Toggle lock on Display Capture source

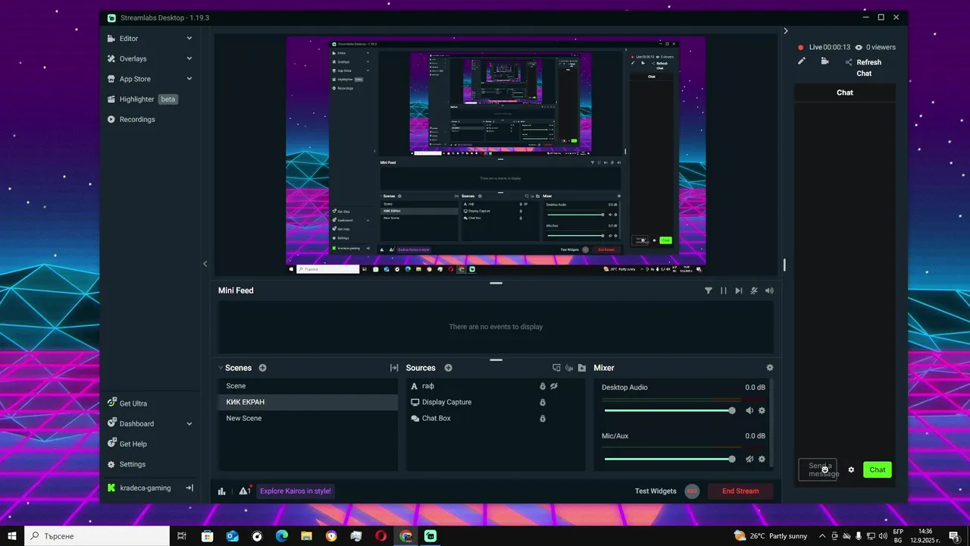(x=543, y=403)
